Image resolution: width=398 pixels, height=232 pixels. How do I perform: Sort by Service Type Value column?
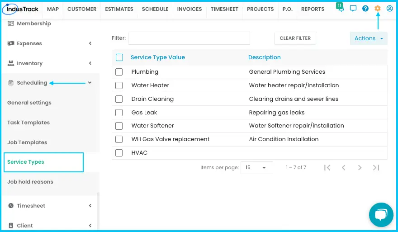point(158,57)
